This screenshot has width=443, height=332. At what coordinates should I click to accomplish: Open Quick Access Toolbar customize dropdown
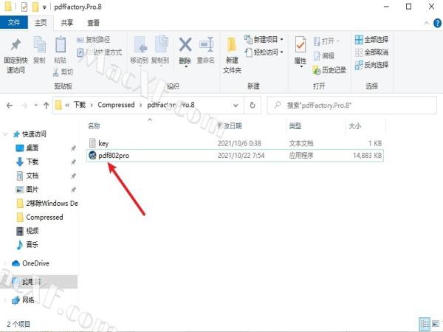point(44,7)
